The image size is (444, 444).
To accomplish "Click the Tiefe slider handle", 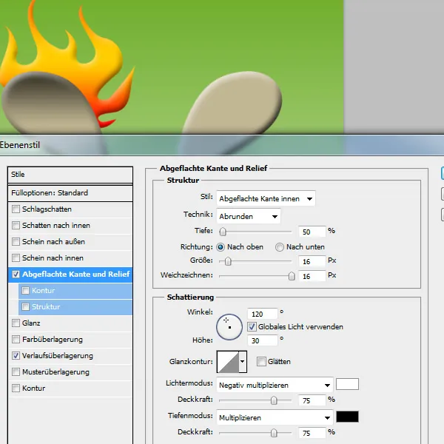I will coord(223,232).
